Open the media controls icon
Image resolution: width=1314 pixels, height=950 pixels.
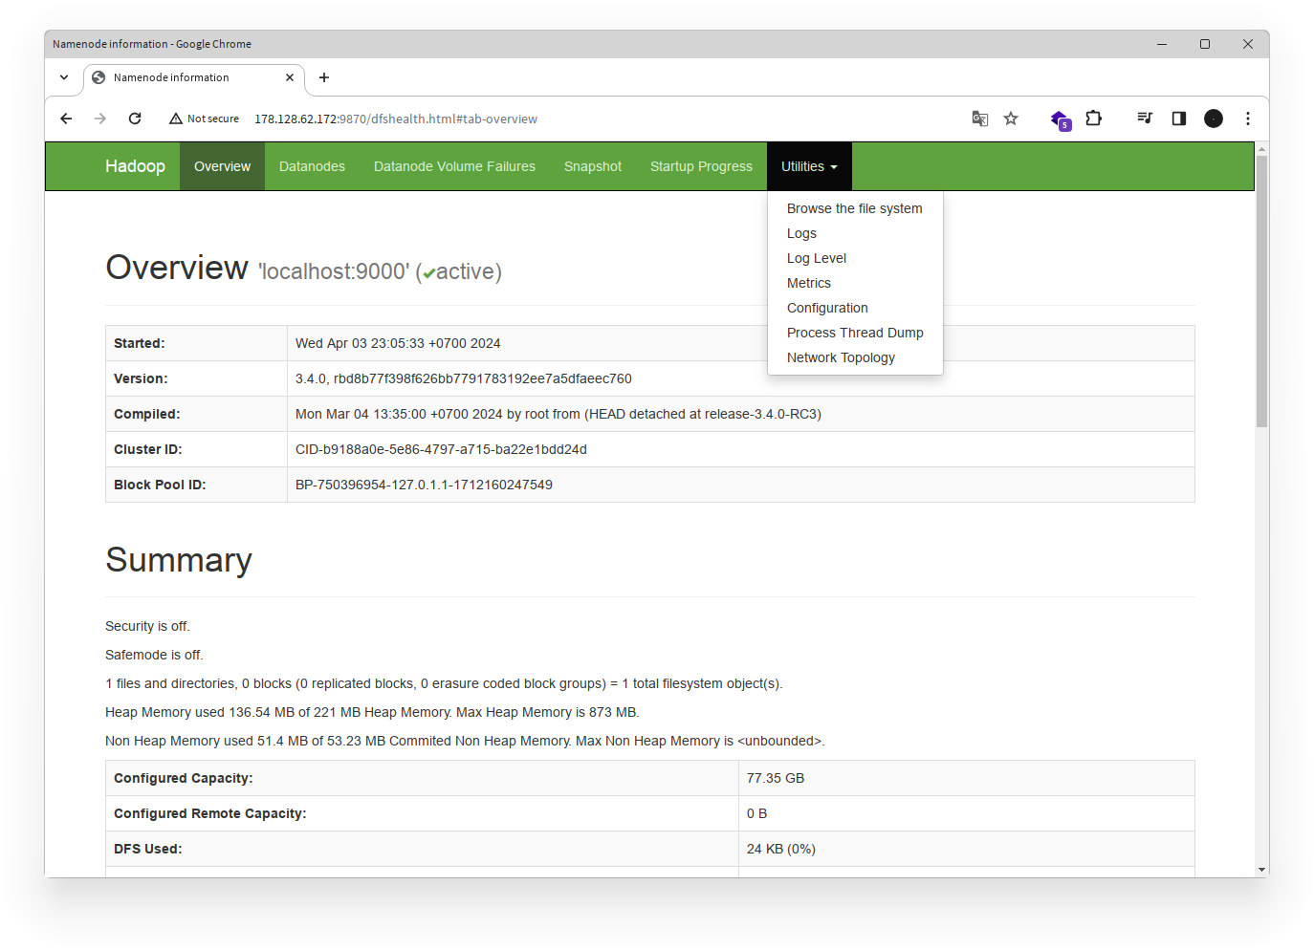(x=1144, y=118)
